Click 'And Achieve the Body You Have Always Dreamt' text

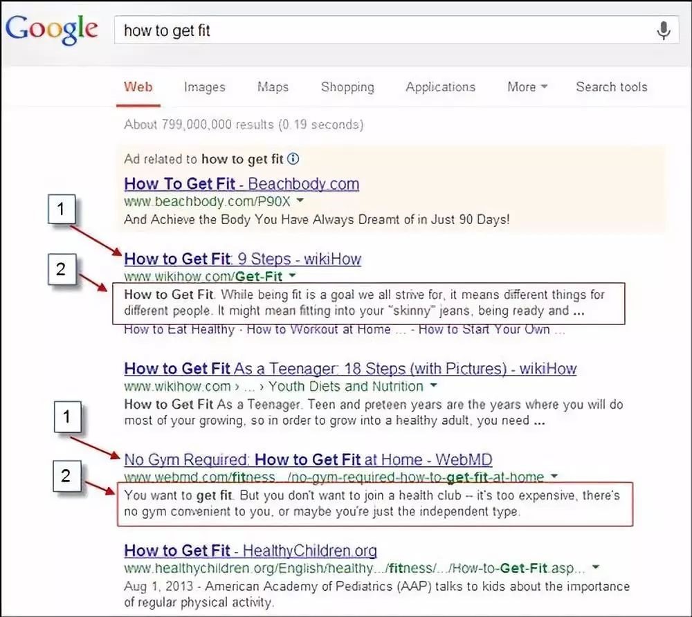[x=316, y=219]
